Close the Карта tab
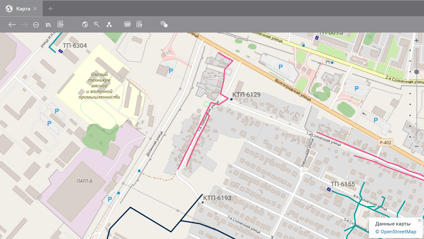 tap(35, 9)
